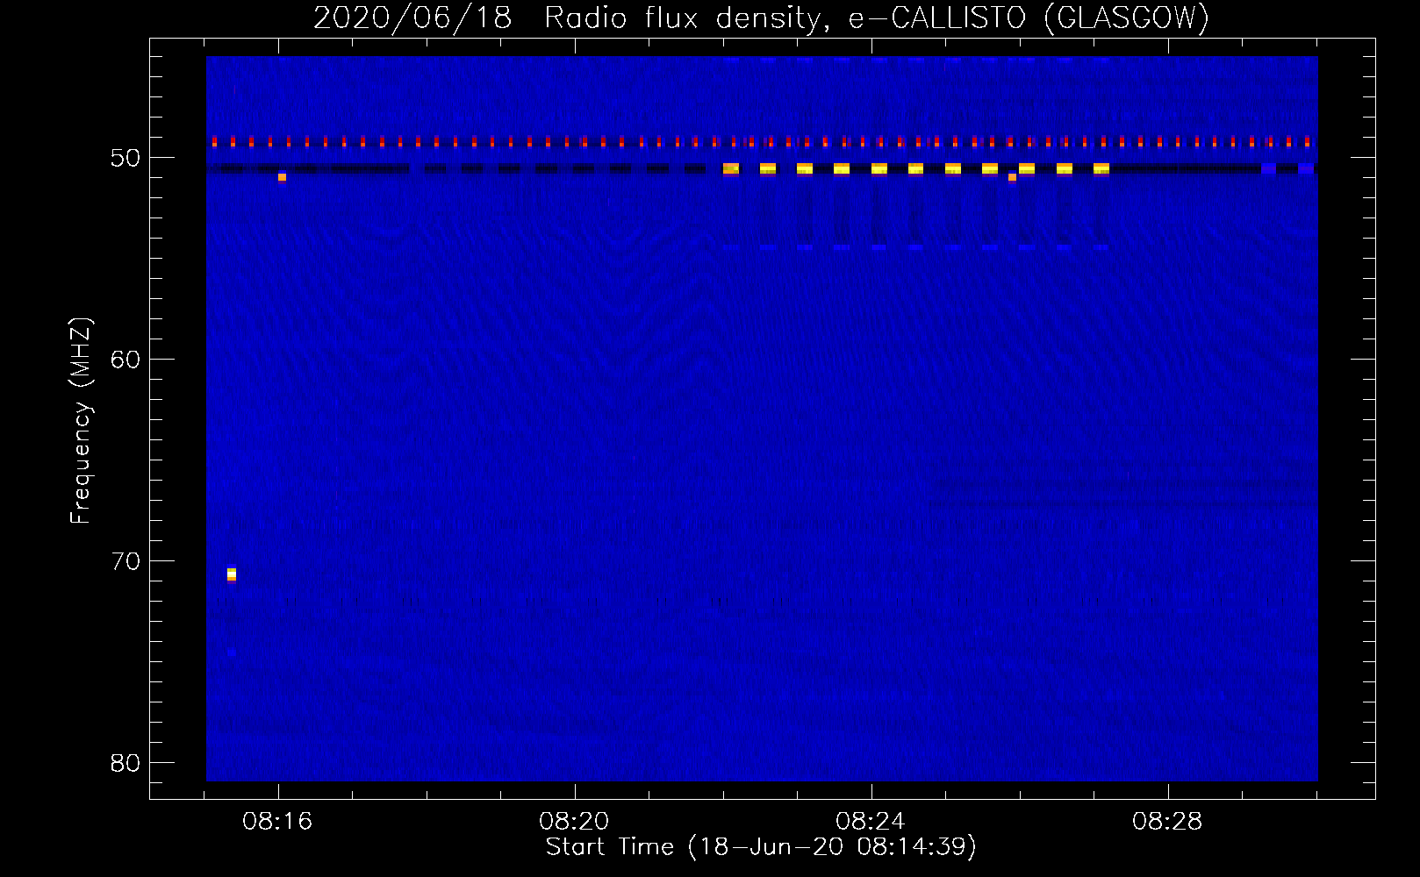Viewport: 1420px width, 877px height.
Task: Select the 08:20 time tick label
Action: click(574, 822)
